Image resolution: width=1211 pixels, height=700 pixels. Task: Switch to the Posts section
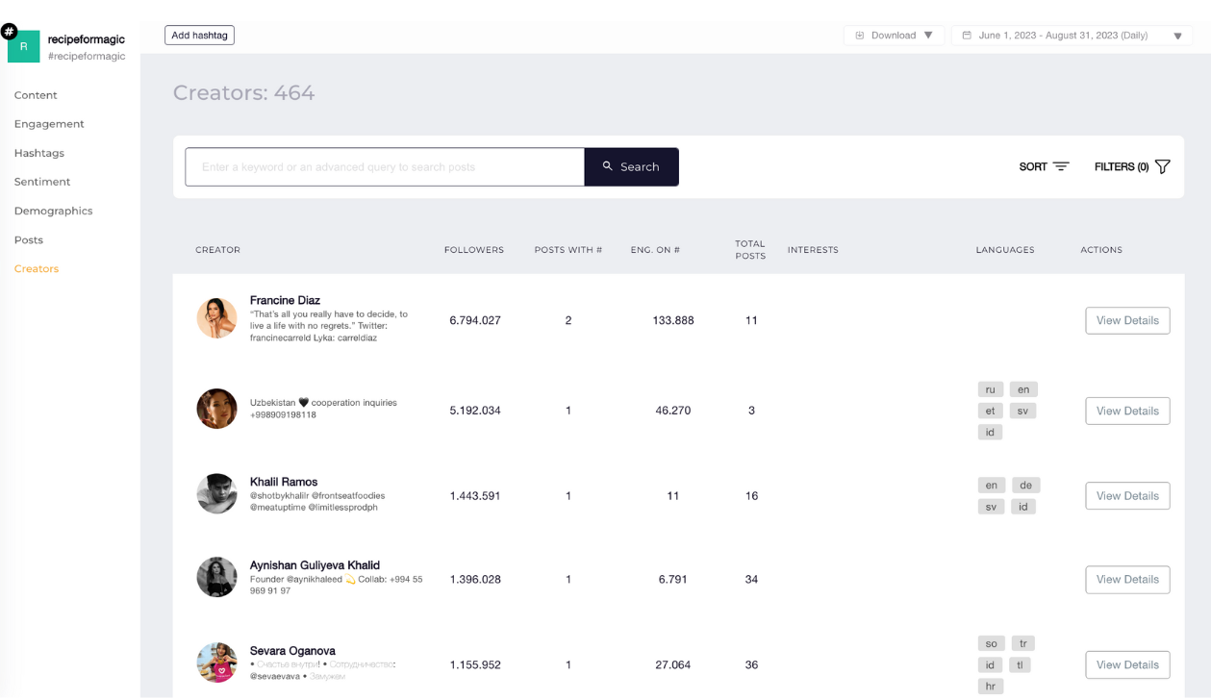(29, 239)
